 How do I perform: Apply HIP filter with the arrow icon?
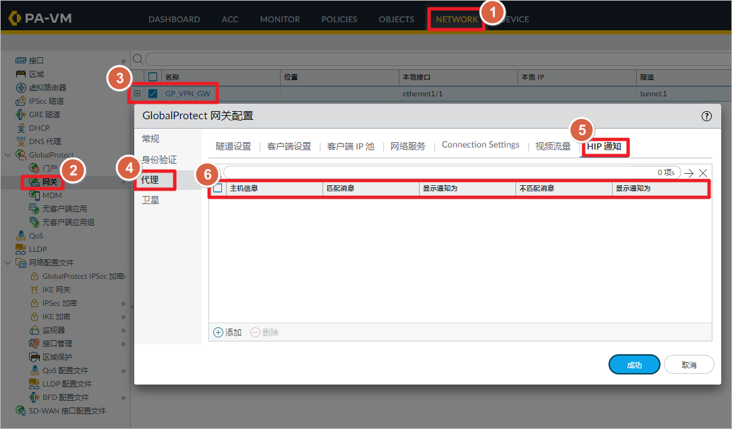coord(689,173)
